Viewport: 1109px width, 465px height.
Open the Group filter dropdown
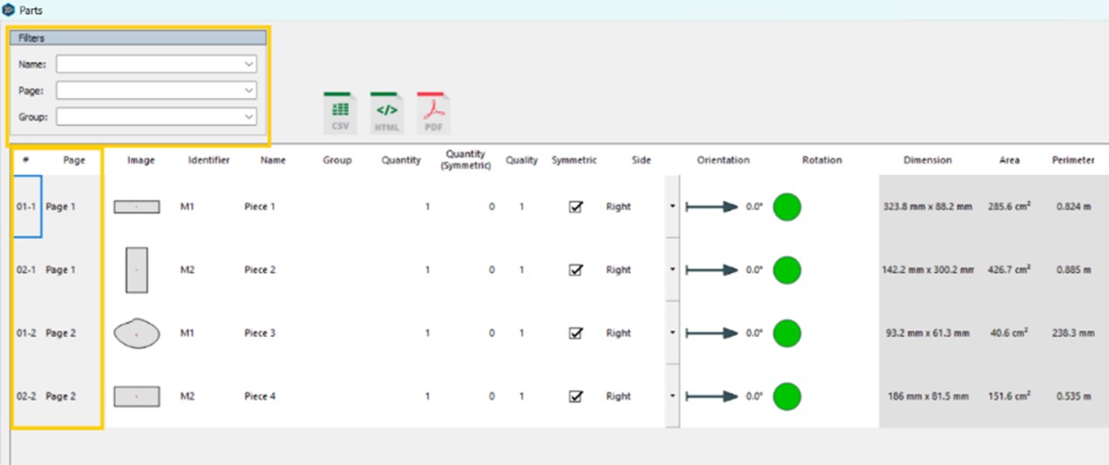pyautogui.click(x=249, y=117)
